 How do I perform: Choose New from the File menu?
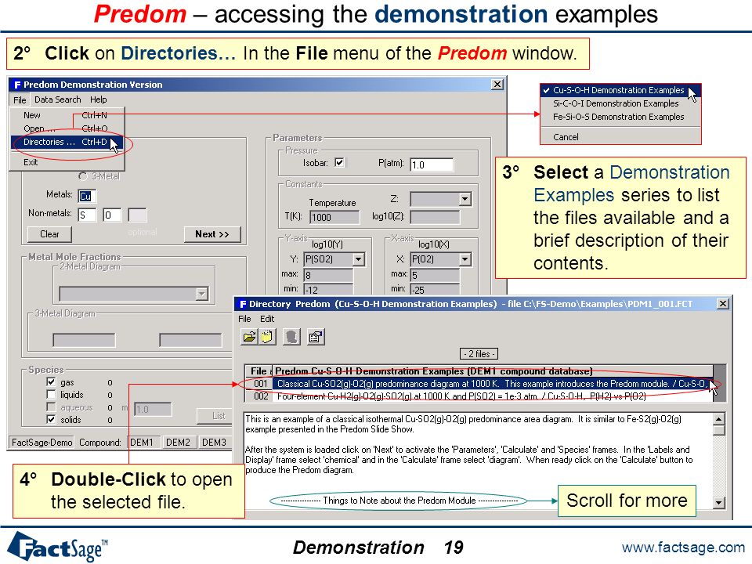(67, 115)
